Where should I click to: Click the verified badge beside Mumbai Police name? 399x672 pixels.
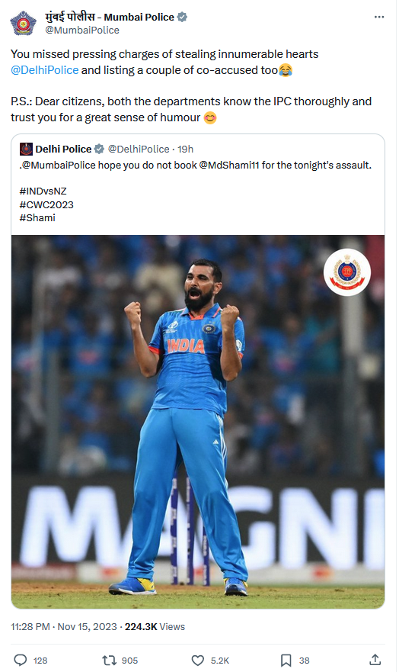(x=182, y=17)
